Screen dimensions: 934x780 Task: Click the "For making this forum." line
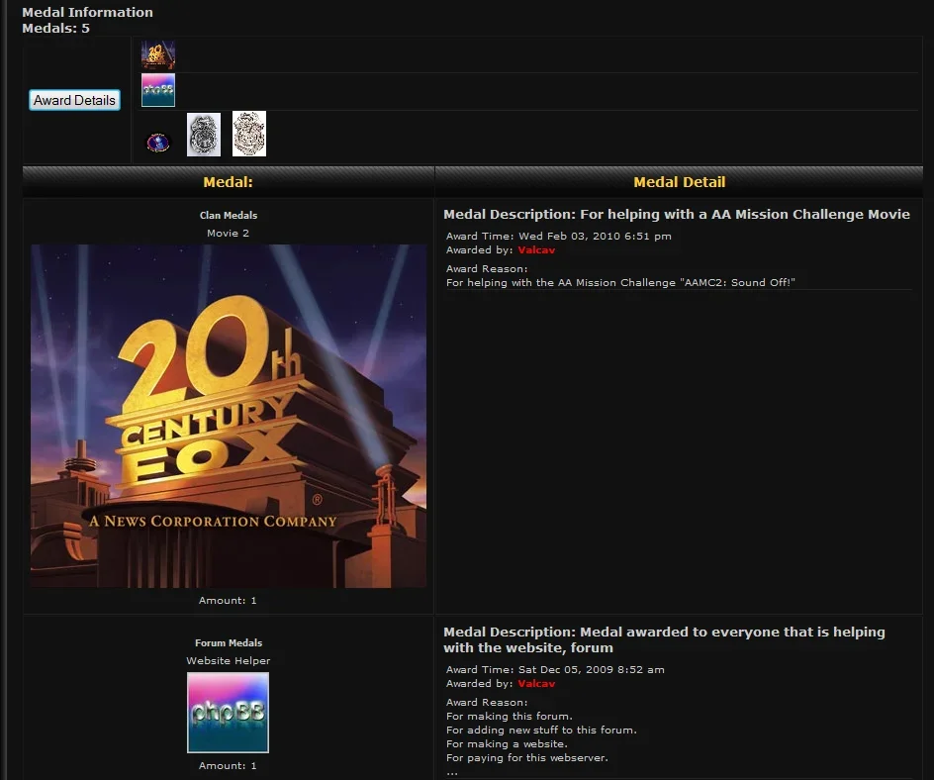pyautogui.click(x=510, y=717)
